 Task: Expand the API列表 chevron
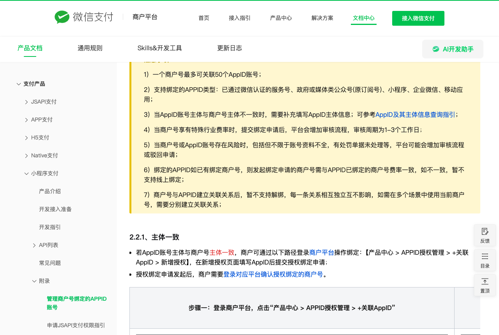coord(34,245)
